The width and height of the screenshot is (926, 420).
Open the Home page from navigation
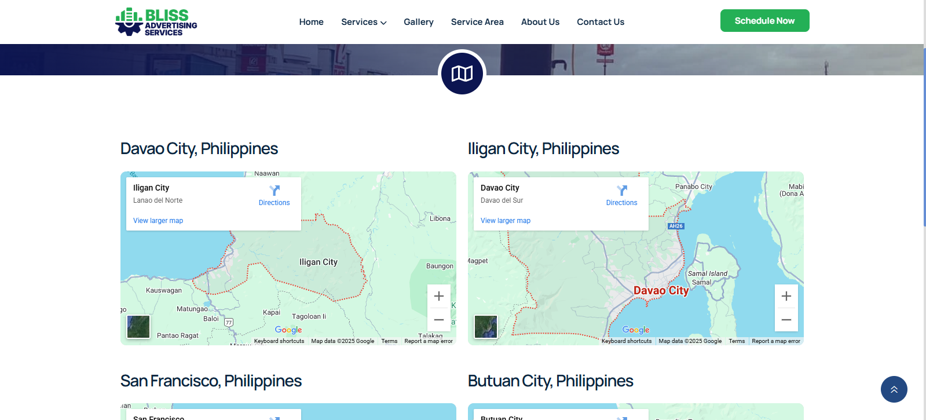coord(311,22)
